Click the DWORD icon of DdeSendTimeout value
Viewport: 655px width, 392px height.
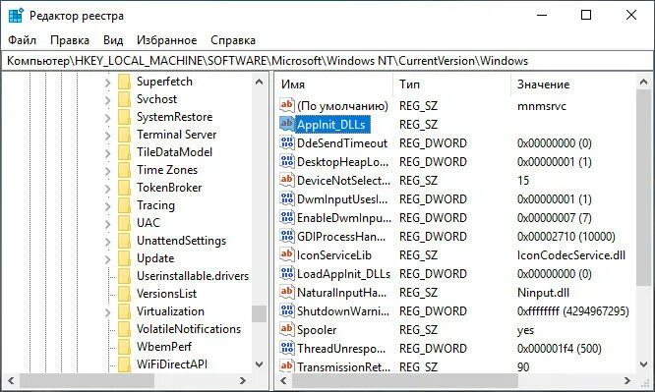click(287, 142)
